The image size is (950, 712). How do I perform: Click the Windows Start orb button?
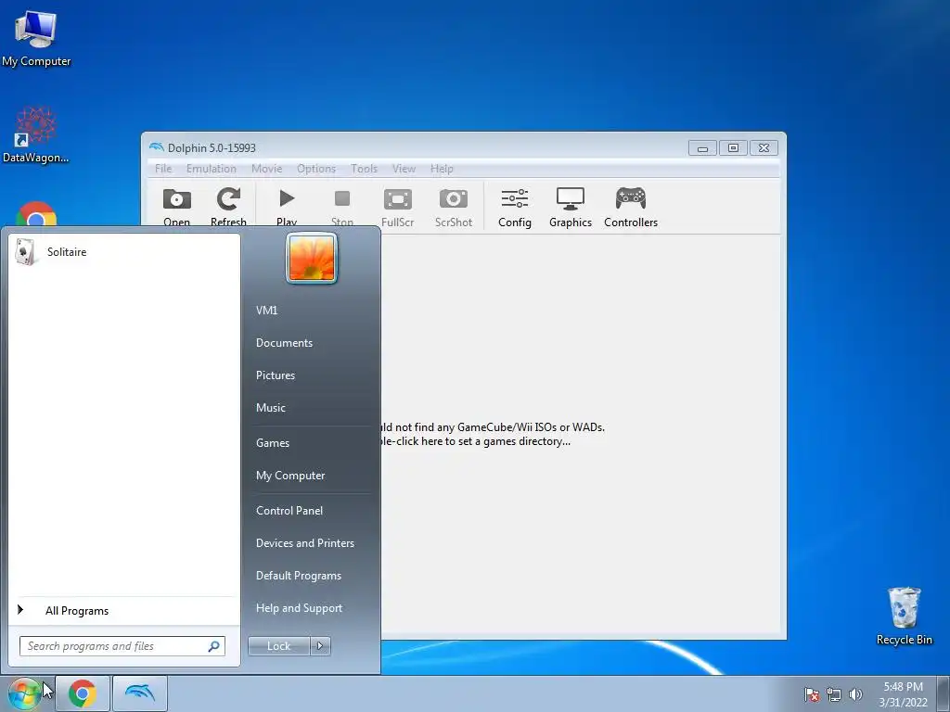[x=24, y=693]
